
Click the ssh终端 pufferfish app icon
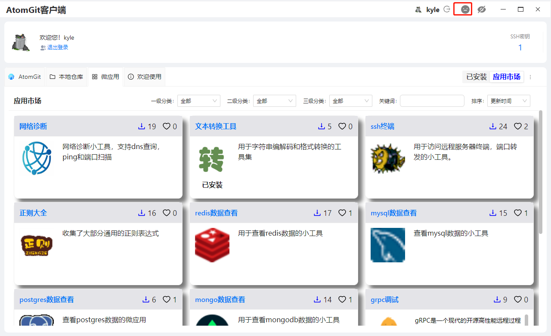(x=388, y=159)
